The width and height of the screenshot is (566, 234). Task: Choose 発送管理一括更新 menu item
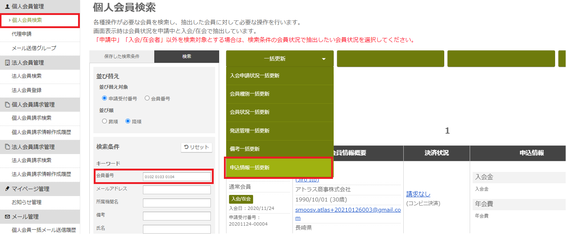point(280,131)
